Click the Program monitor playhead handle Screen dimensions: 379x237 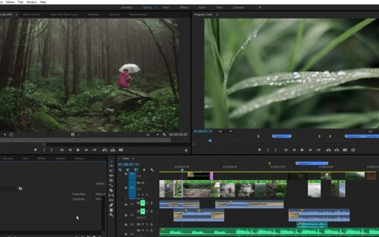pyautogui.click(x=210, y=141)
